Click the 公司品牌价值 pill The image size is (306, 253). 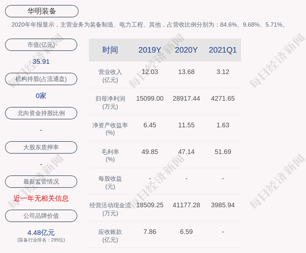coord(41,216)
